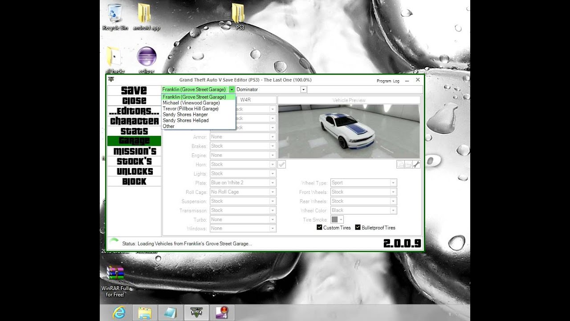This screenshot has height=321, width=570.
Task: Expand the Lights dropdown
Action: click(243, 173)
